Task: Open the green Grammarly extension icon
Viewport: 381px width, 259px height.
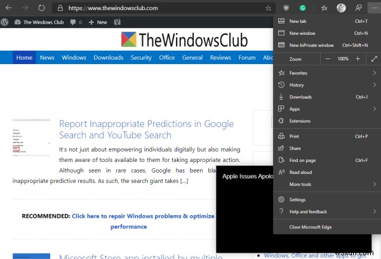Action: pos(302,8)
